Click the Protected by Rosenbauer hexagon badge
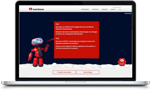Image resolution: width=151 pixels, height=91 pixels. point(122,62)
